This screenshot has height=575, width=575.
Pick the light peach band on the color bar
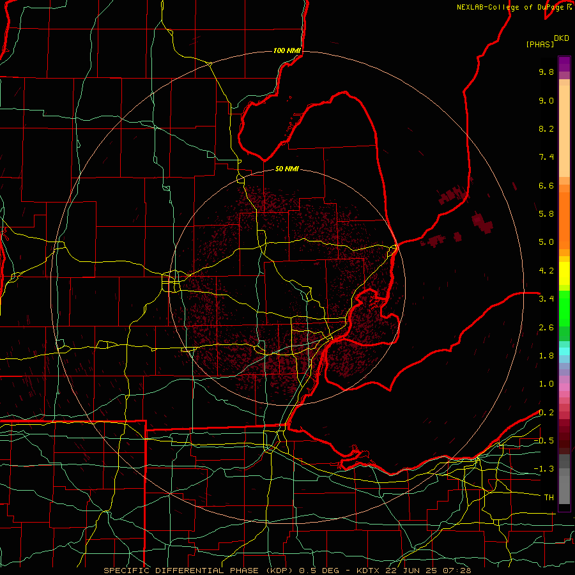564,131
